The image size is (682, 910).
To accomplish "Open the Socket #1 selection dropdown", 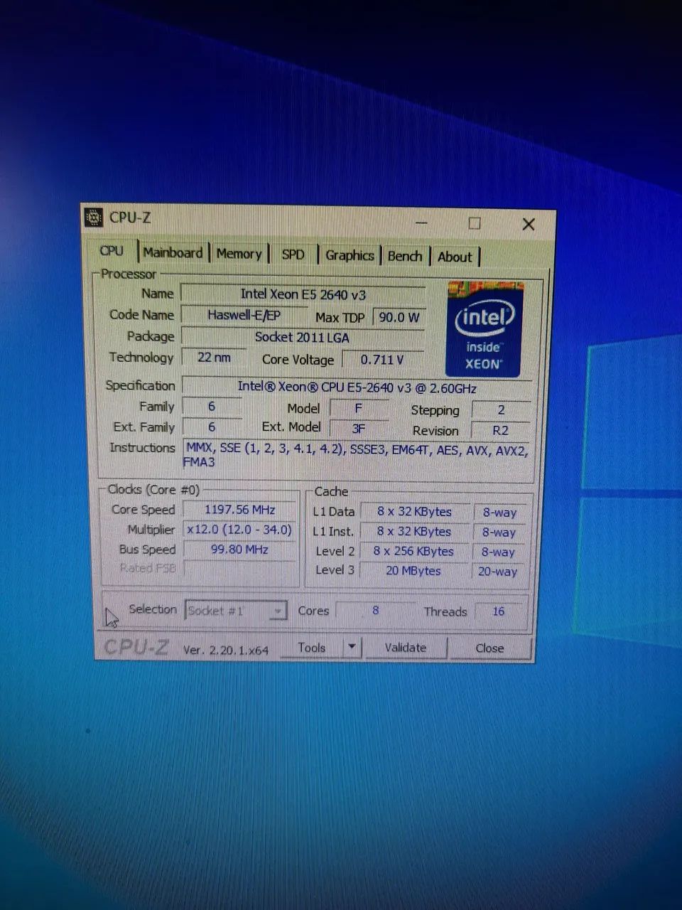I will tap(236, 611).
